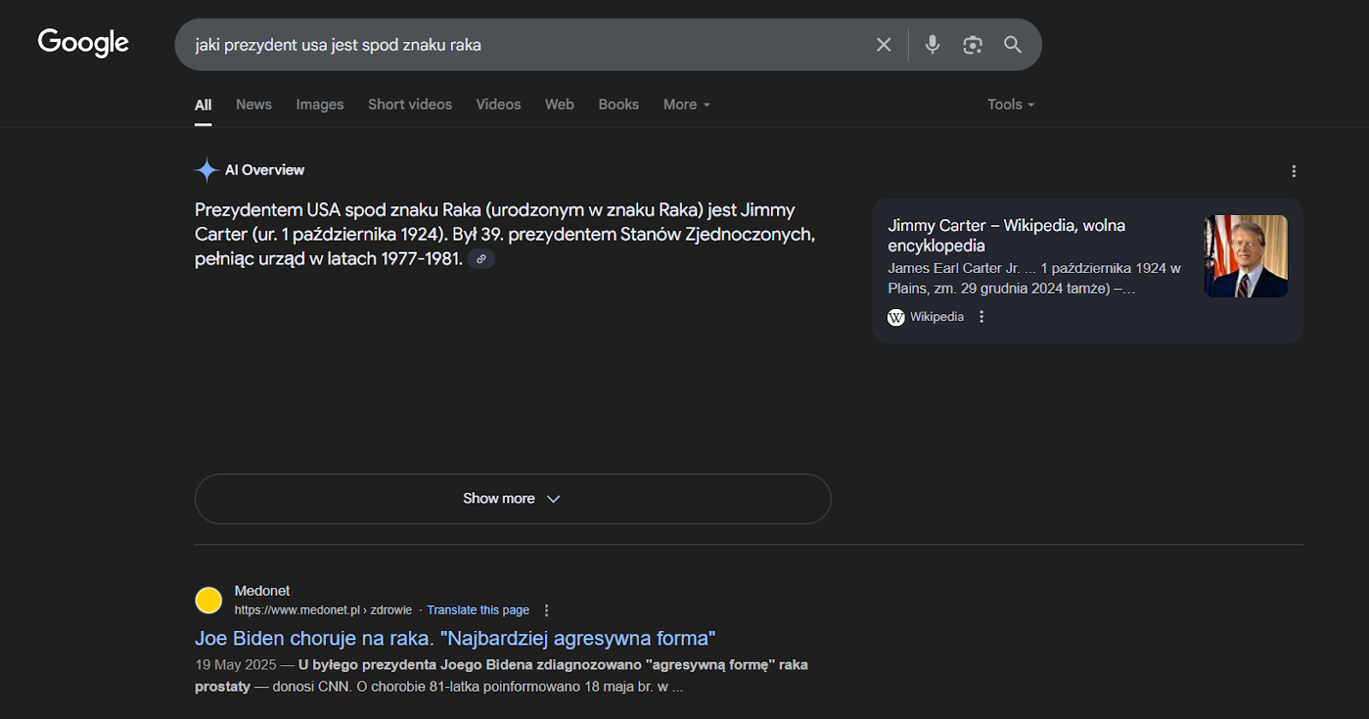
Task: Select the Wikipedia favicon in source card
Action: [x=896, y=318]
